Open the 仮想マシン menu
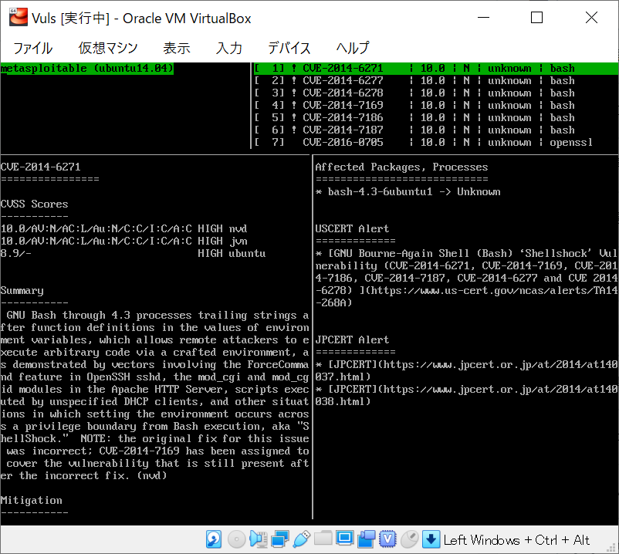Viewport: 619px width, 554px height. click(108, 48)
